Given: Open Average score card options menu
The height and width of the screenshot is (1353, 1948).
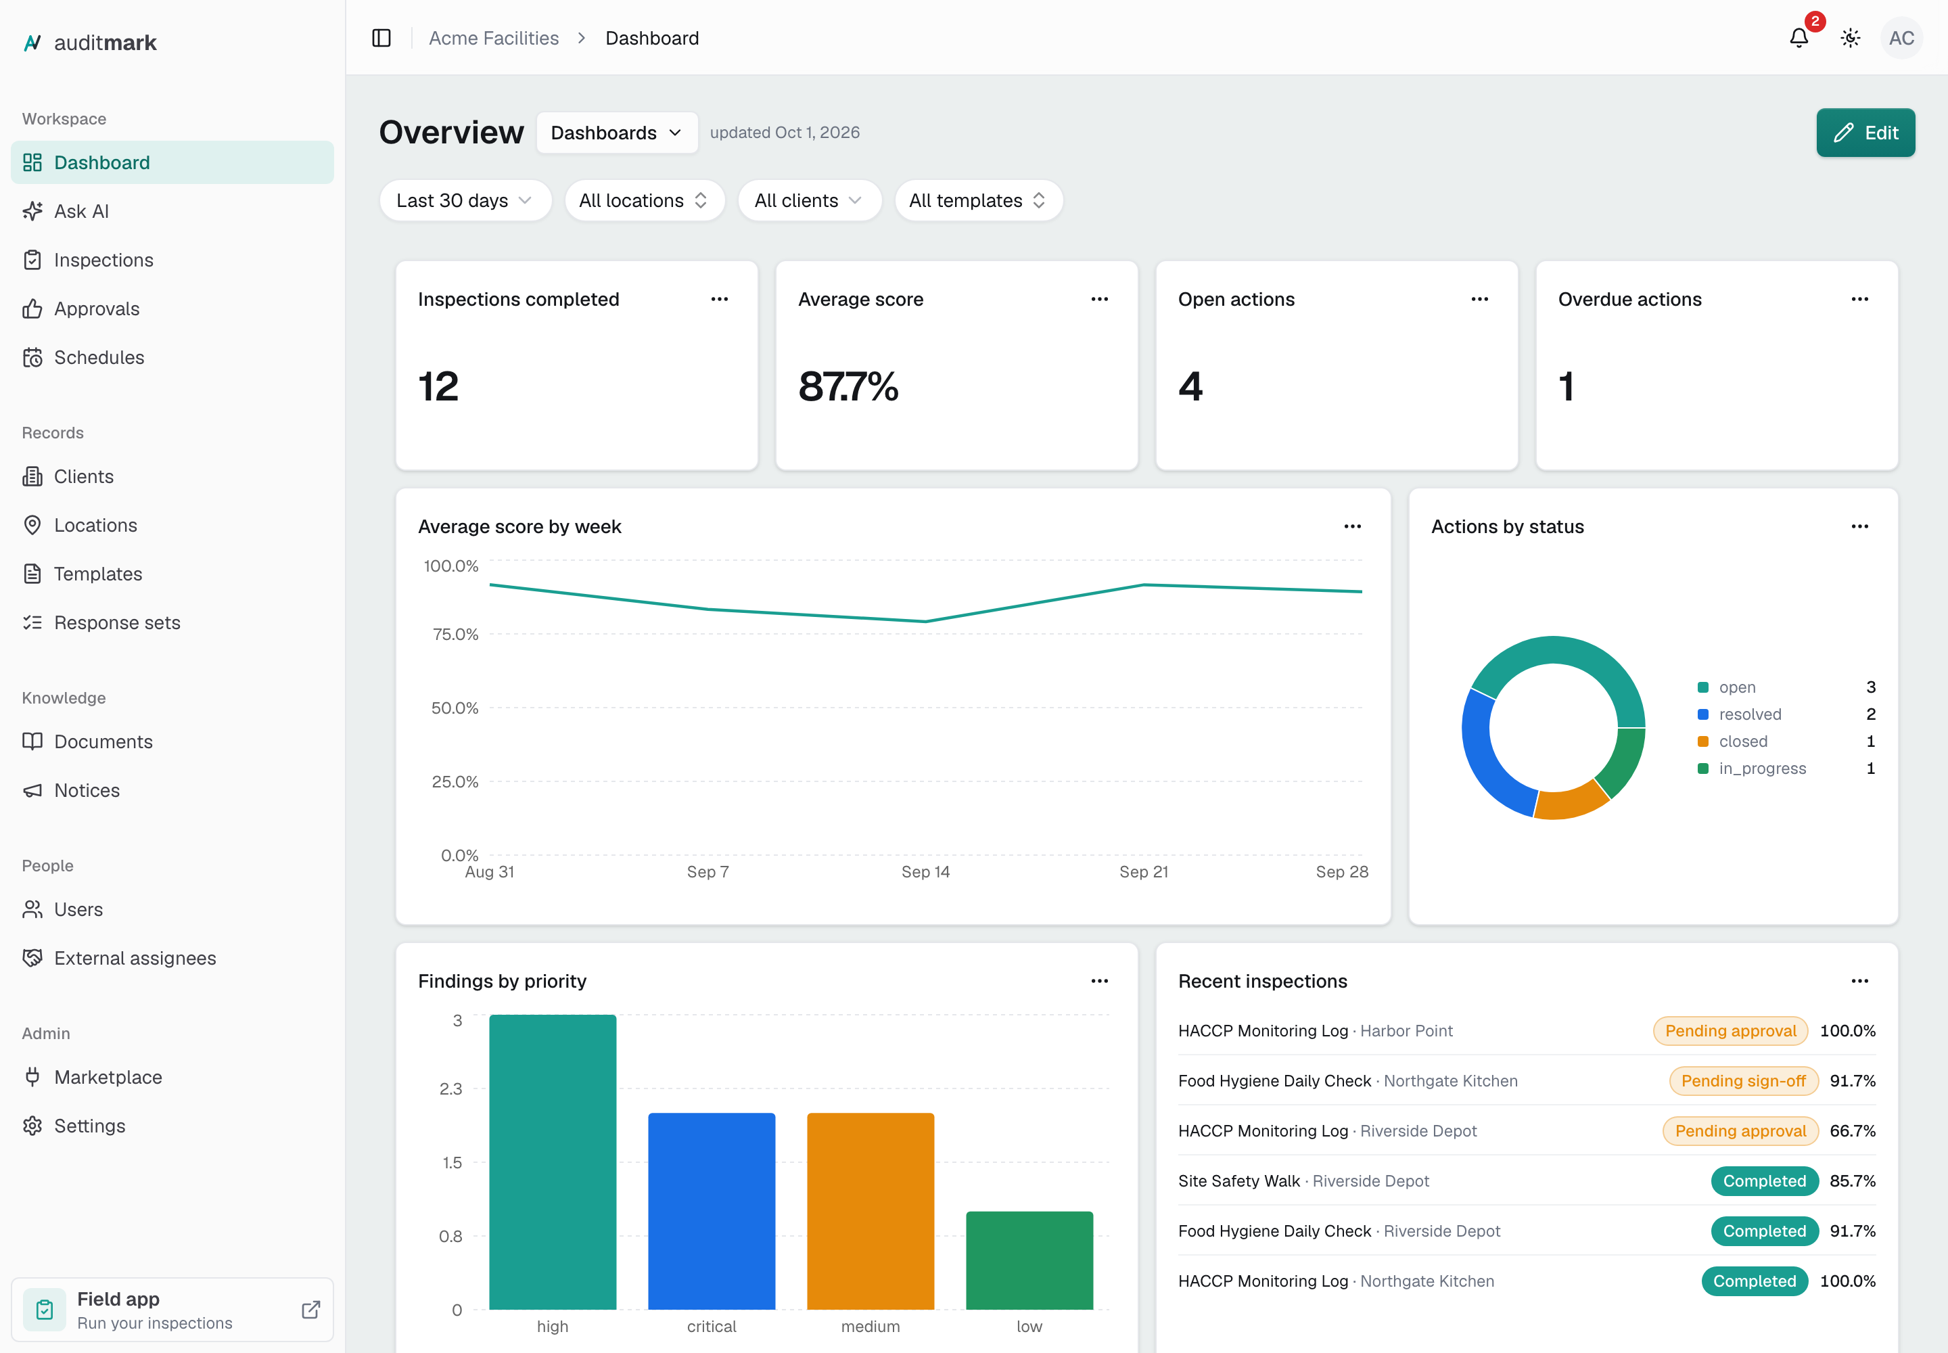Looking at the screenshot, I should pyautogui.click(x=1099, y=299).
